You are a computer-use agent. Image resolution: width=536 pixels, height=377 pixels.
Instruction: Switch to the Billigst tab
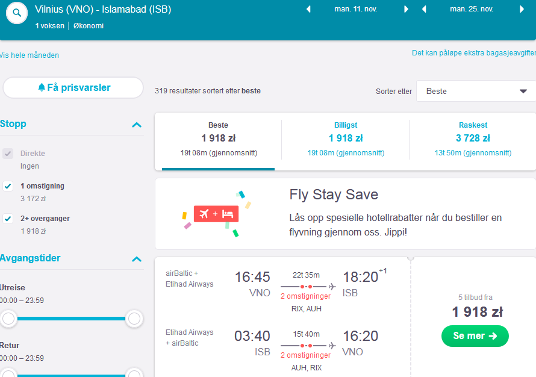[346, 139]
